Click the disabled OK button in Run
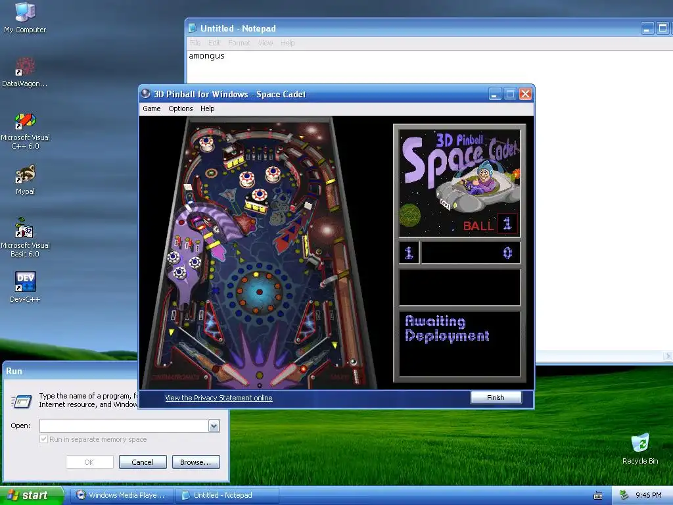673x505 pixels. (x=89, y=462)
